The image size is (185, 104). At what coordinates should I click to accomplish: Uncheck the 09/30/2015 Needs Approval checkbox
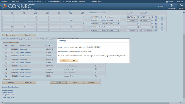click(6, 53)
